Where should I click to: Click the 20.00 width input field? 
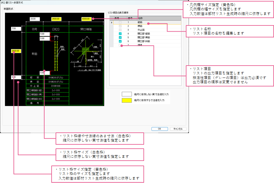[x=35, y=19]
